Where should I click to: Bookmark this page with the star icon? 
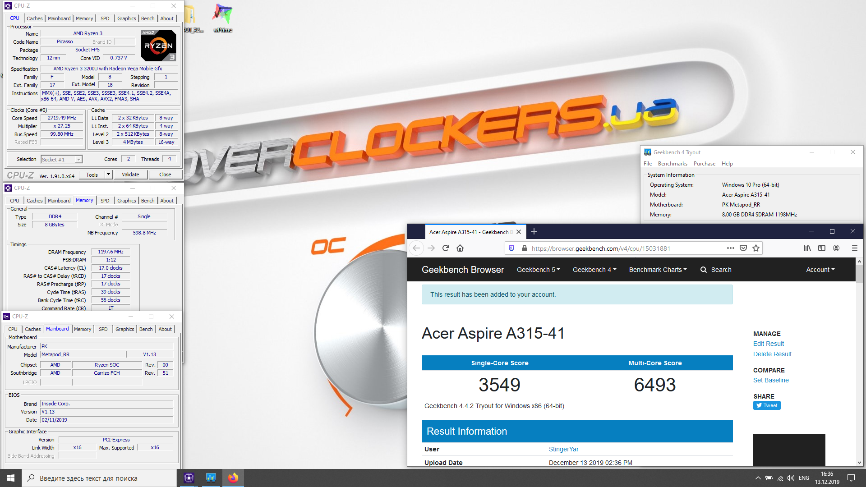pos(756,248)
